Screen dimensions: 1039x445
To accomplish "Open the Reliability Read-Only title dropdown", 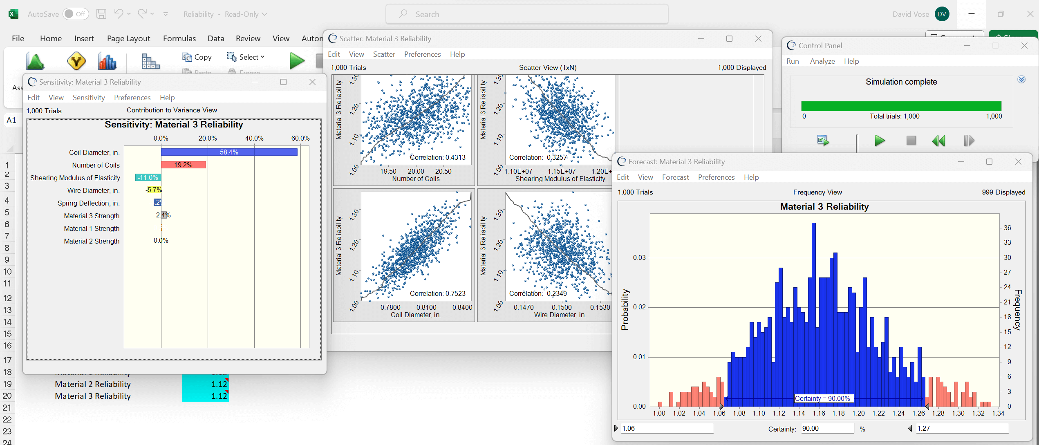I will click(x=225, y=14).
